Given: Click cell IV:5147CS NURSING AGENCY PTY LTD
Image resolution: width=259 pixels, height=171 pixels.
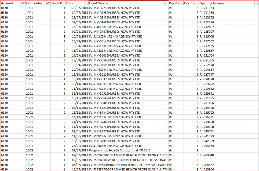Looking at the screenshot, I should click(x=129, y=89).
